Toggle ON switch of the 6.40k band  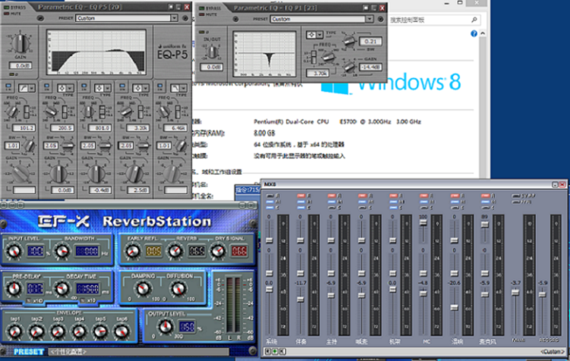(160, 86)
